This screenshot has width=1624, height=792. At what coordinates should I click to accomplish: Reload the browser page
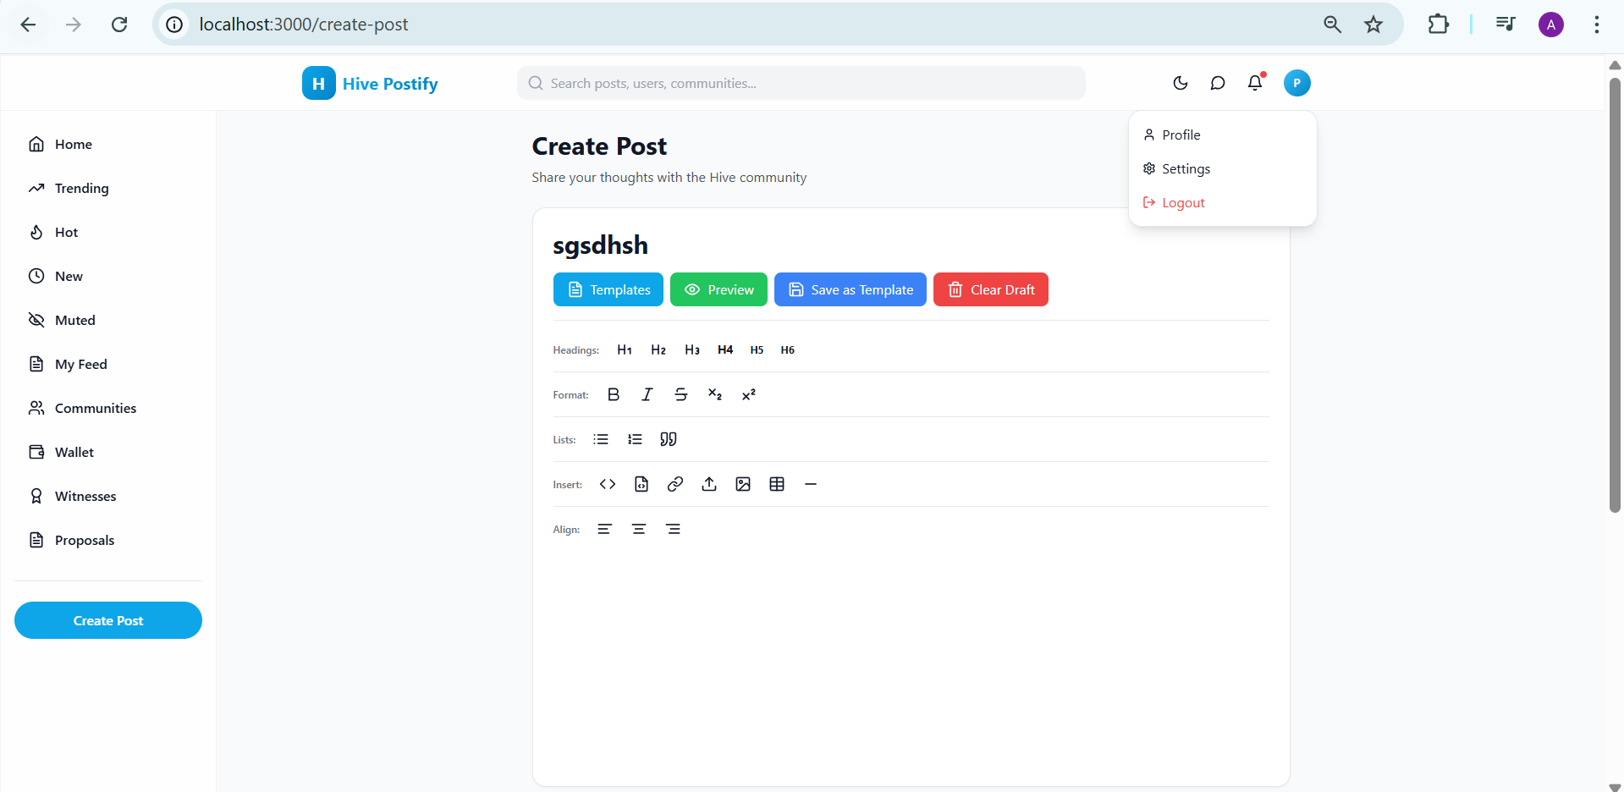tap(119, 25)
